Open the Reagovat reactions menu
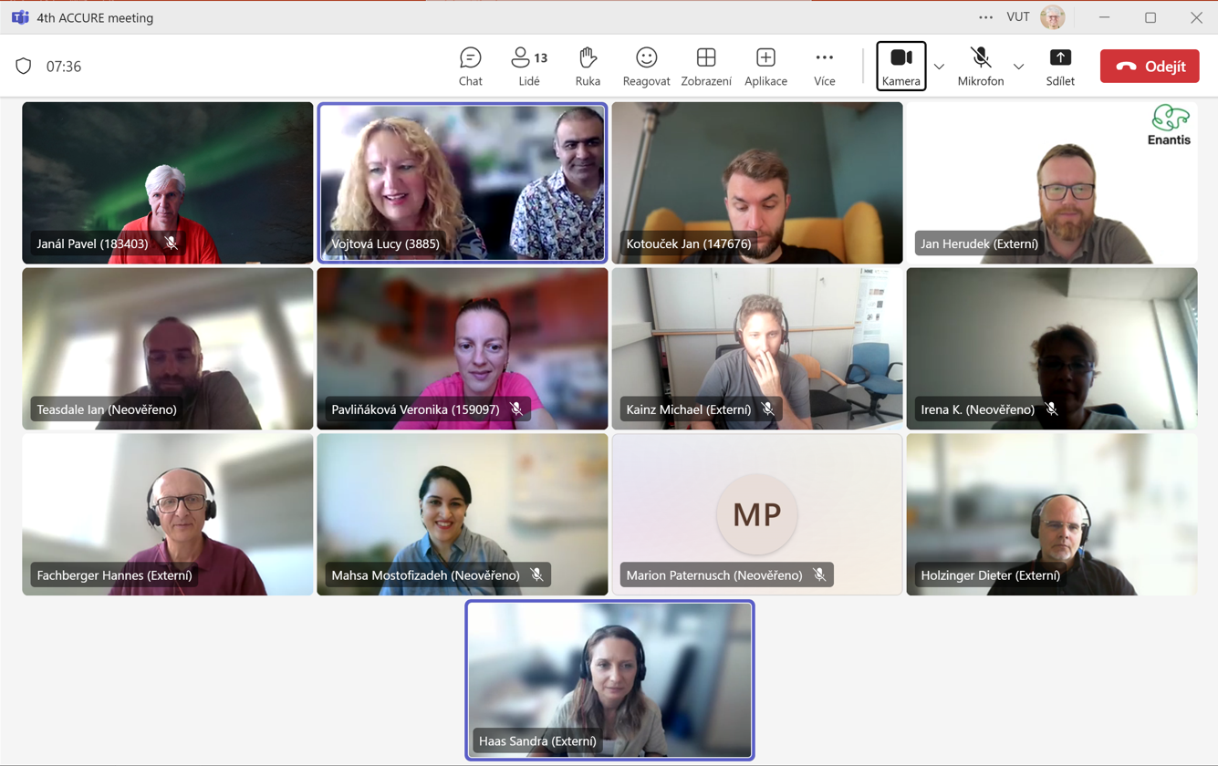The image size is (1218, 766). click(646, 67)
